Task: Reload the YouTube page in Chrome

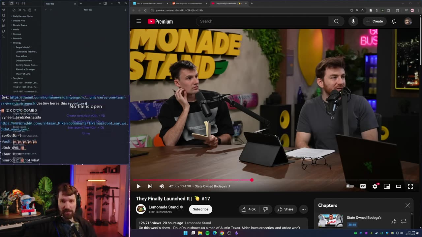Action: [145, 10]
